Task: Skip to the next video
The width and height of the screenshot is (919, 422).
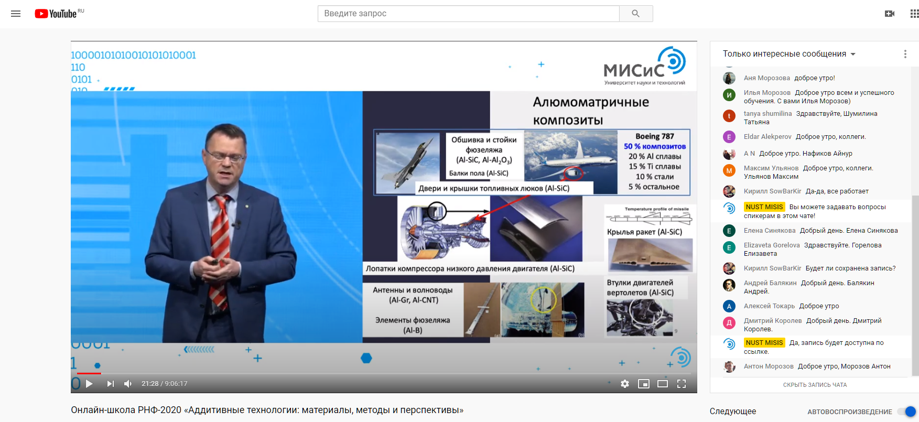Action: tap(110, 384)
